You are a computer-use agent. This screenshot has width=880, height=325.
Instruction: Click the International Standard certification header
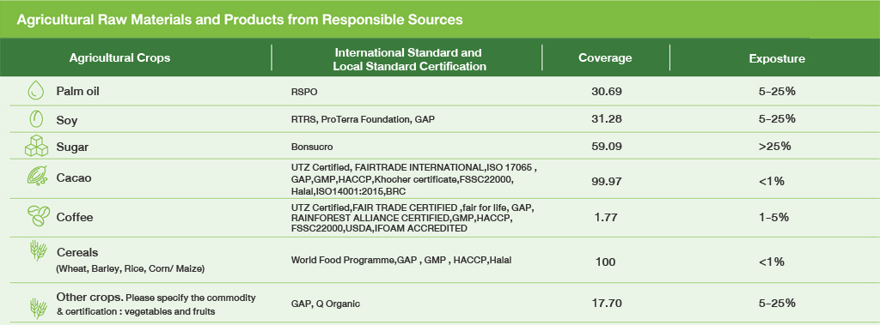pos(408,59)
